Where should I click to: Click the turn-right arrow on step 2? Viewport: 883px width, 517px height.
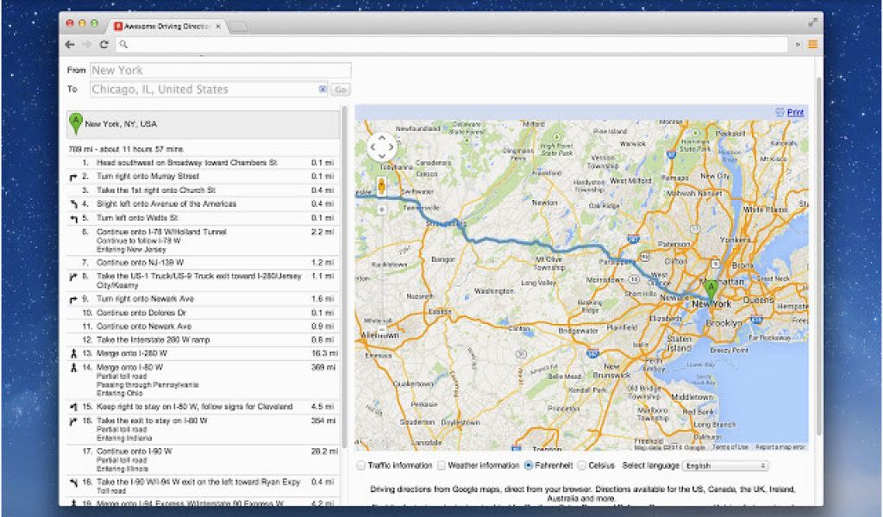(x=73, y=177)
